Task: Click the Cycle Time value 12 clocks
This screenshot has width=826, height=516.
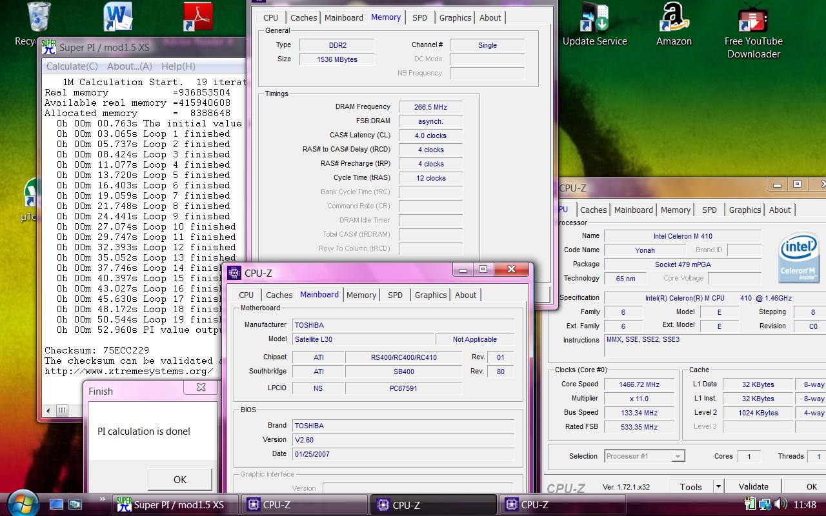Action: [x=430, y=178]
